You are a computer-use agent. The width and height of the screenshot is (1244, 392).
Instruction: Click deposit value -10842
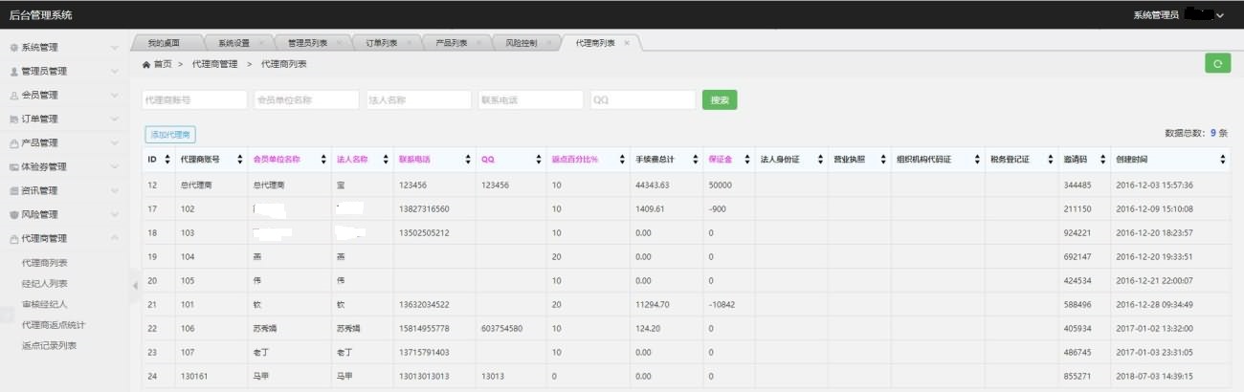click(x=721, y=304)
